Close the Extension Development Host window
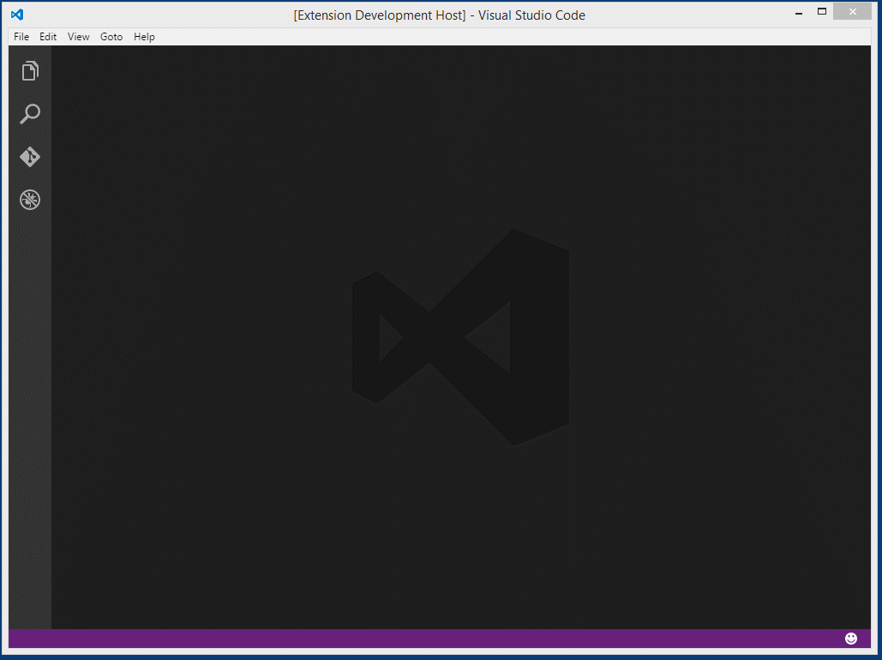 (x=852, y=12)
